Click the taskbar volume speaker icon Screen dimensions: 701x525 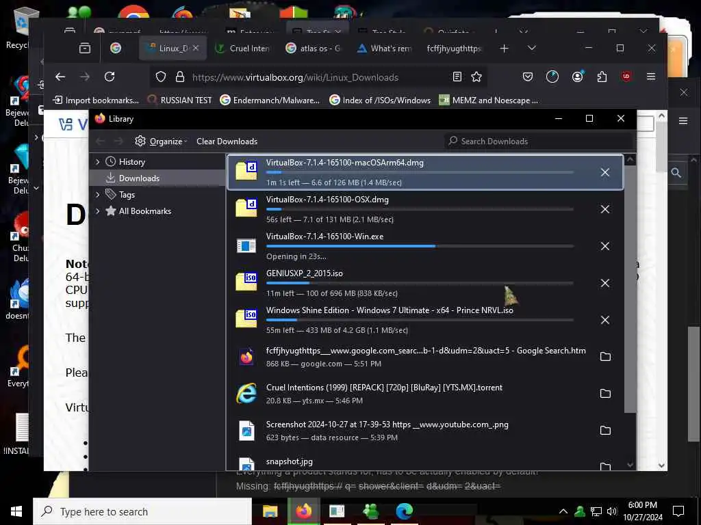click(x=612, y=511)
